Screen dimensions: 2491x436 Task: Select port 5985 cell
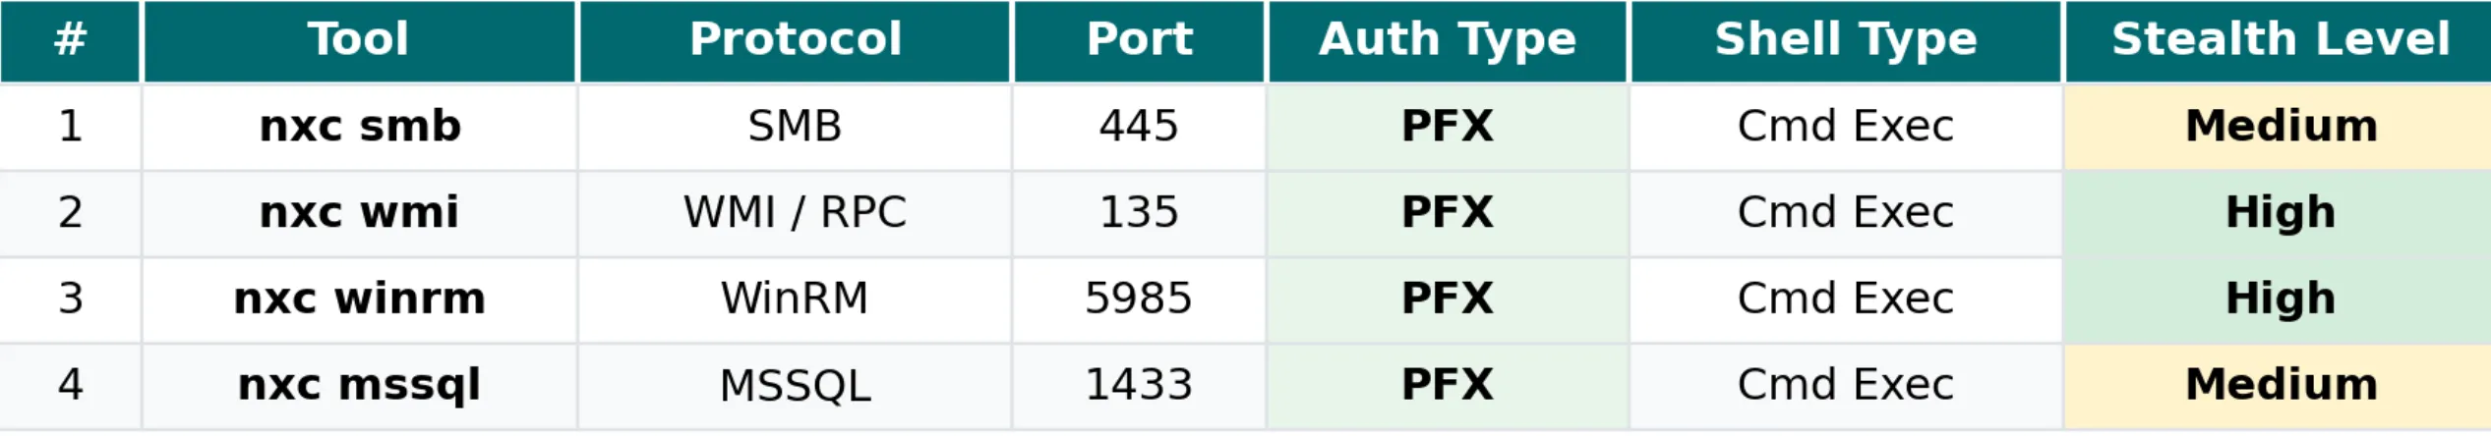coord(1139,299)
